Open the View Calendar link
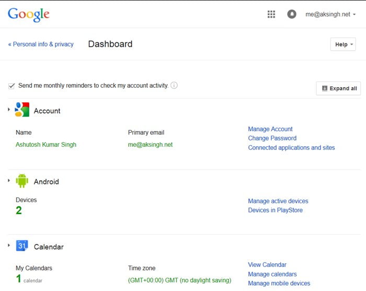The width and height of the screenshot is (366, 291). [x=267, y=265]
